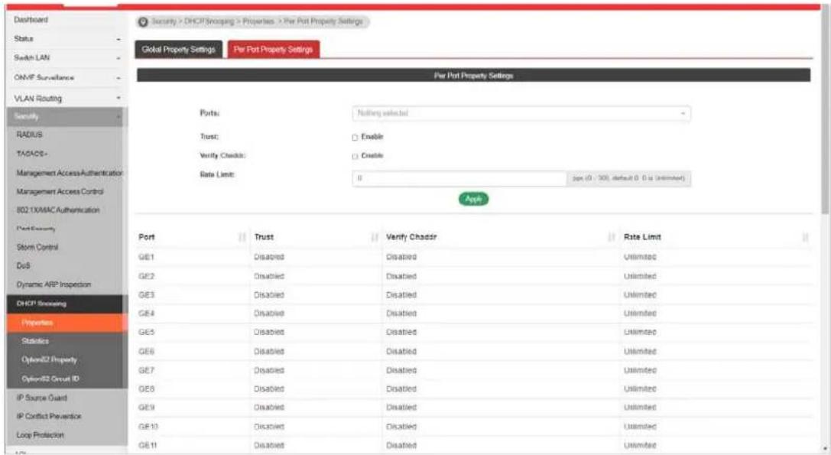Expand the ONVIF Surveillance sidebar menu
This screenshot has height=455, width=831.
67,78
